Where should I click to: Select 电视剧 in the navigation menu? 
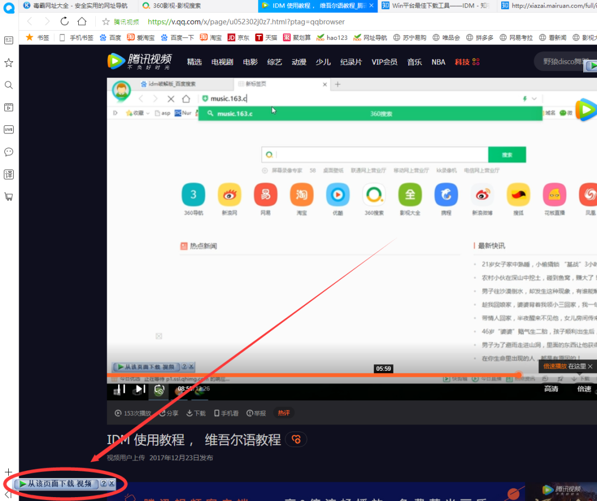coord(222,62)
